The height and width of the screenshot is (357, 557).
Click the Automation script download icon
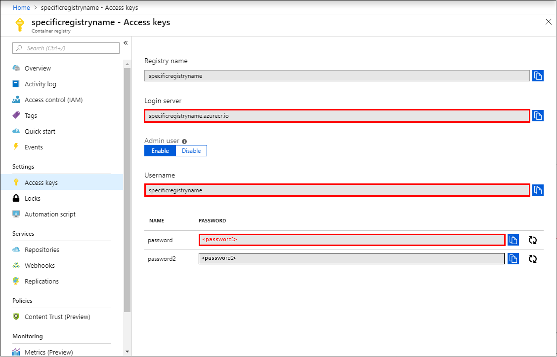coord(16,214)
